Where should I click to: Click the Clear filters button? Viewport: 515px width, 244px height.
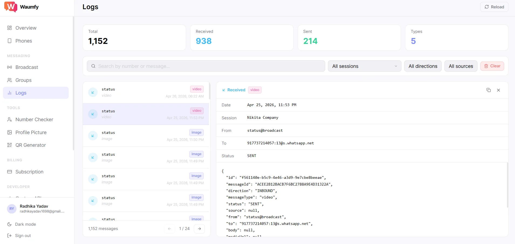pyautogui.click(x=492, y=66)
